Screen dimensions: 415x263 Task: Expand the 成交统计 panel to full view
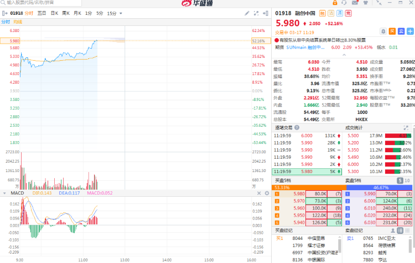[406, 128]
